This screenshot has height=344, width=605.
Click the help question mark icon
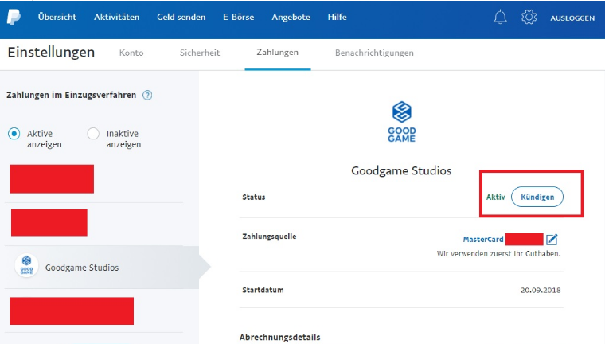click(147, 95)
